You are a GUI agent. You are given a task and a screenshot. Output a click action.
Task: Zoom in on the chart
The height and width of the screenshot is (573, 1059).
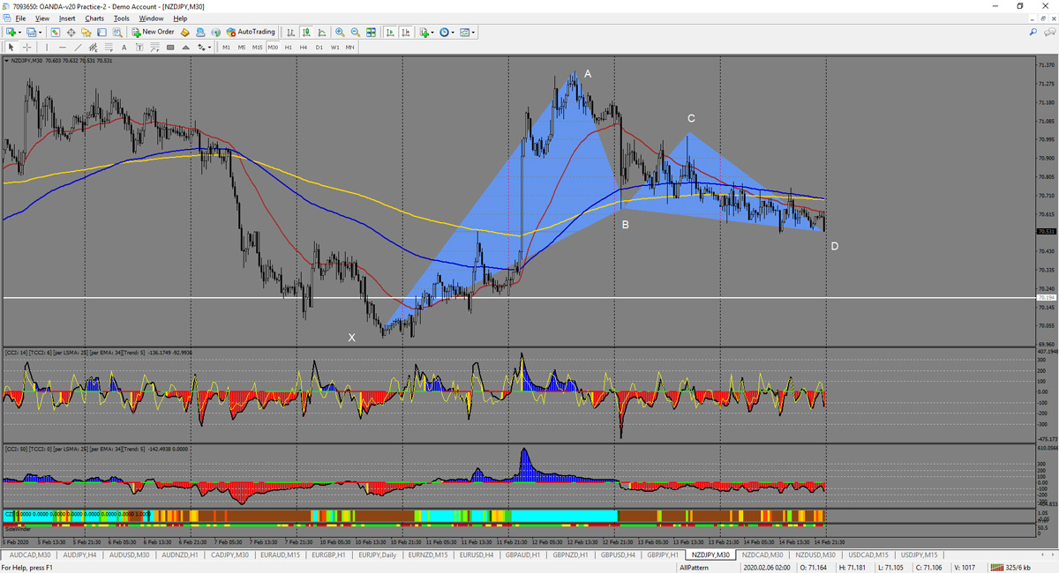[340, 32]
